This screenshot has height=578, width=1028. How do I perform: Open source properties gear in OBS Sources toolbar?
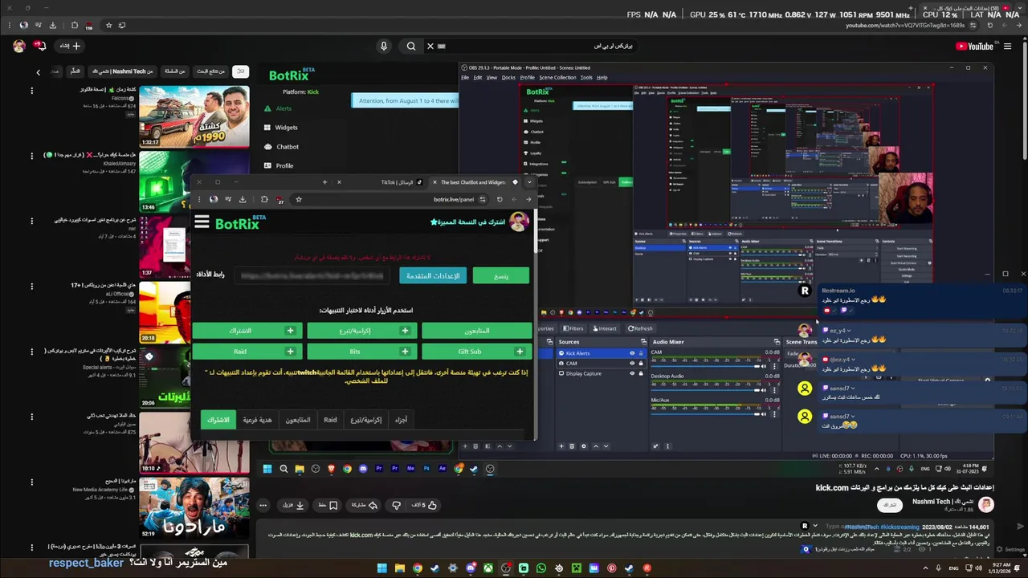[x=584, y=446]
